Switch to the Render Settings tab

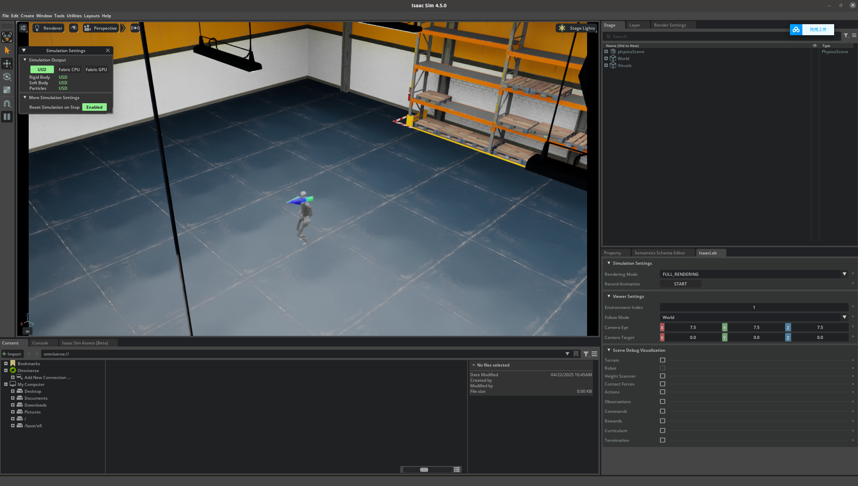[670, 25]
